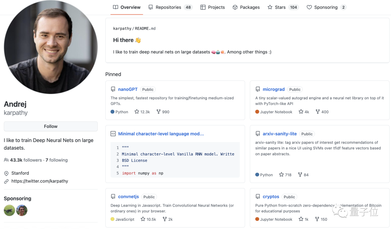Open the nanoGPT repository
The height and width of the screenshot is (229, 391).
tap(128, 89)
